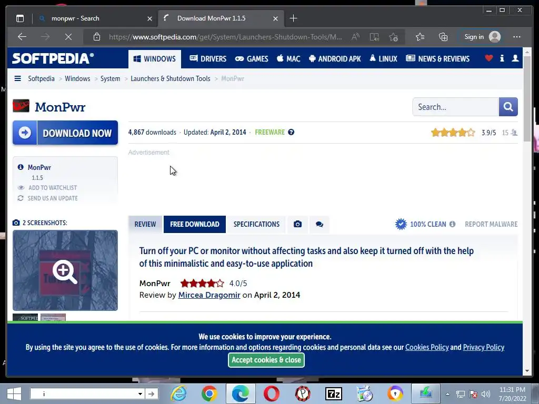Open the DRIVERS section

[x=208, y=59]
